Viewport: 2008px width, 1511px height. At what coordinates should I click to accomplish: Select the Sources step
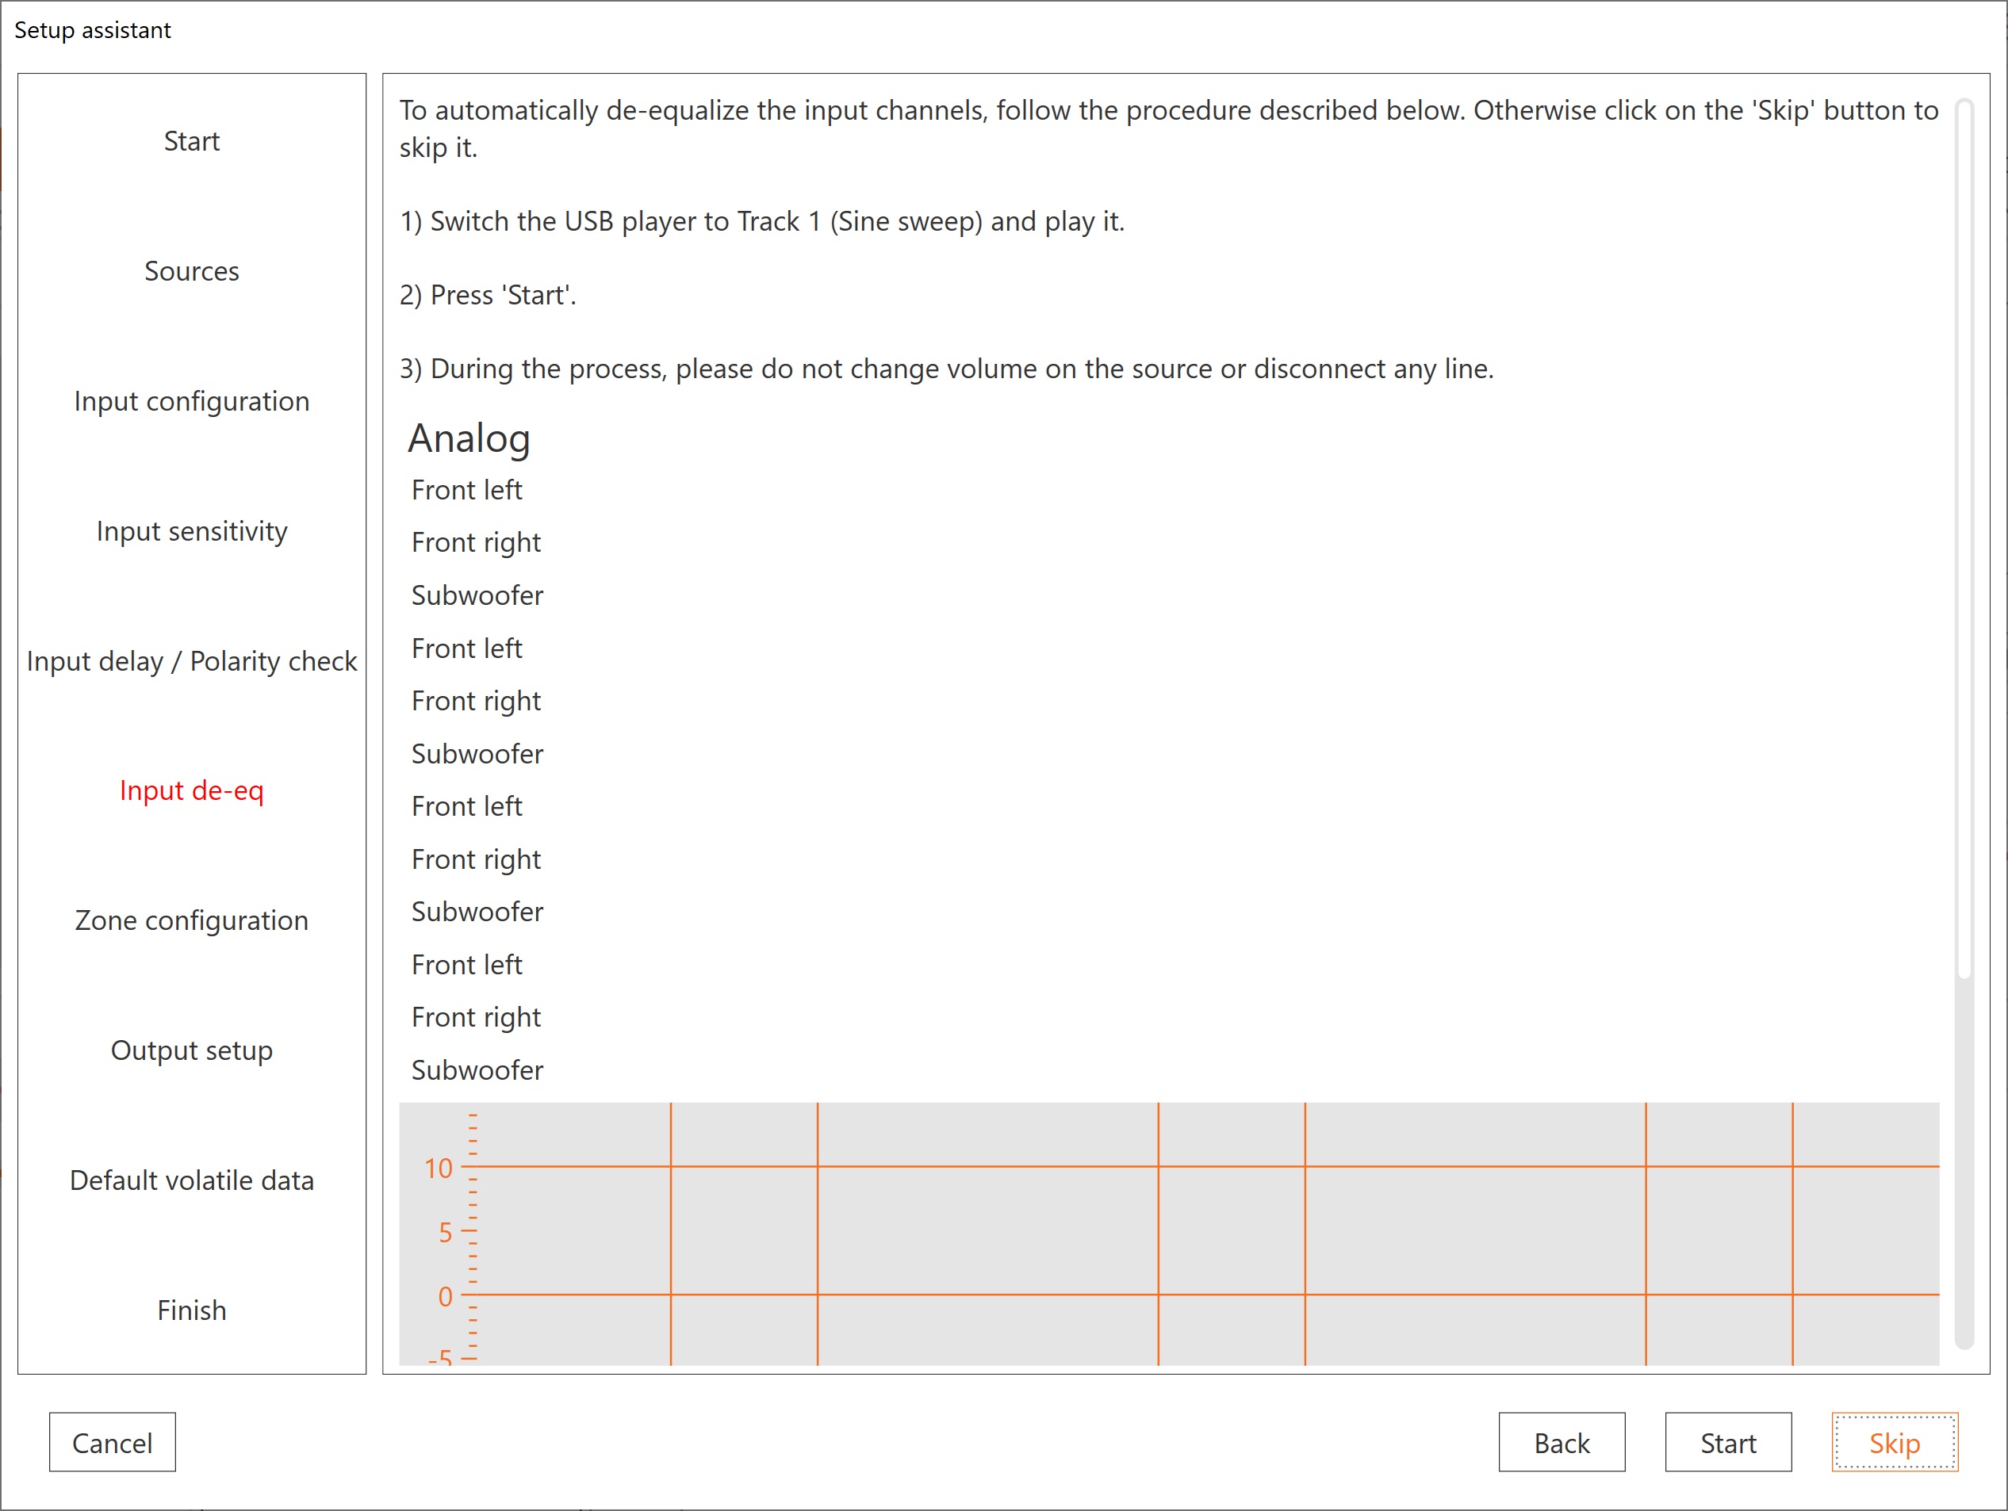pyautogui.click(x=192, y=270)
